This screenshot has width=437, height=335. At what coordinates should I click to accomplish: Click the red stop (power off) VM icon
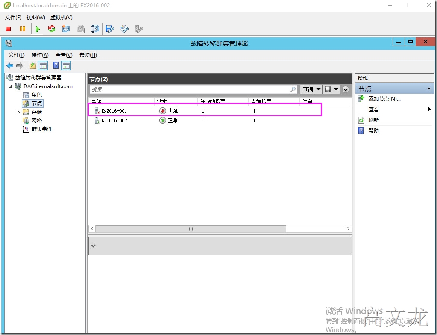pyautogui.click(x=9, y=29)
